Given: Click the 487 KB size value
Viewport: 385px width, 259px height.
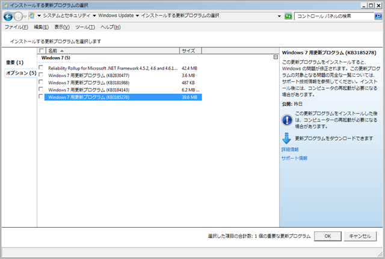Looking at the screenshot, I should 188,83.
